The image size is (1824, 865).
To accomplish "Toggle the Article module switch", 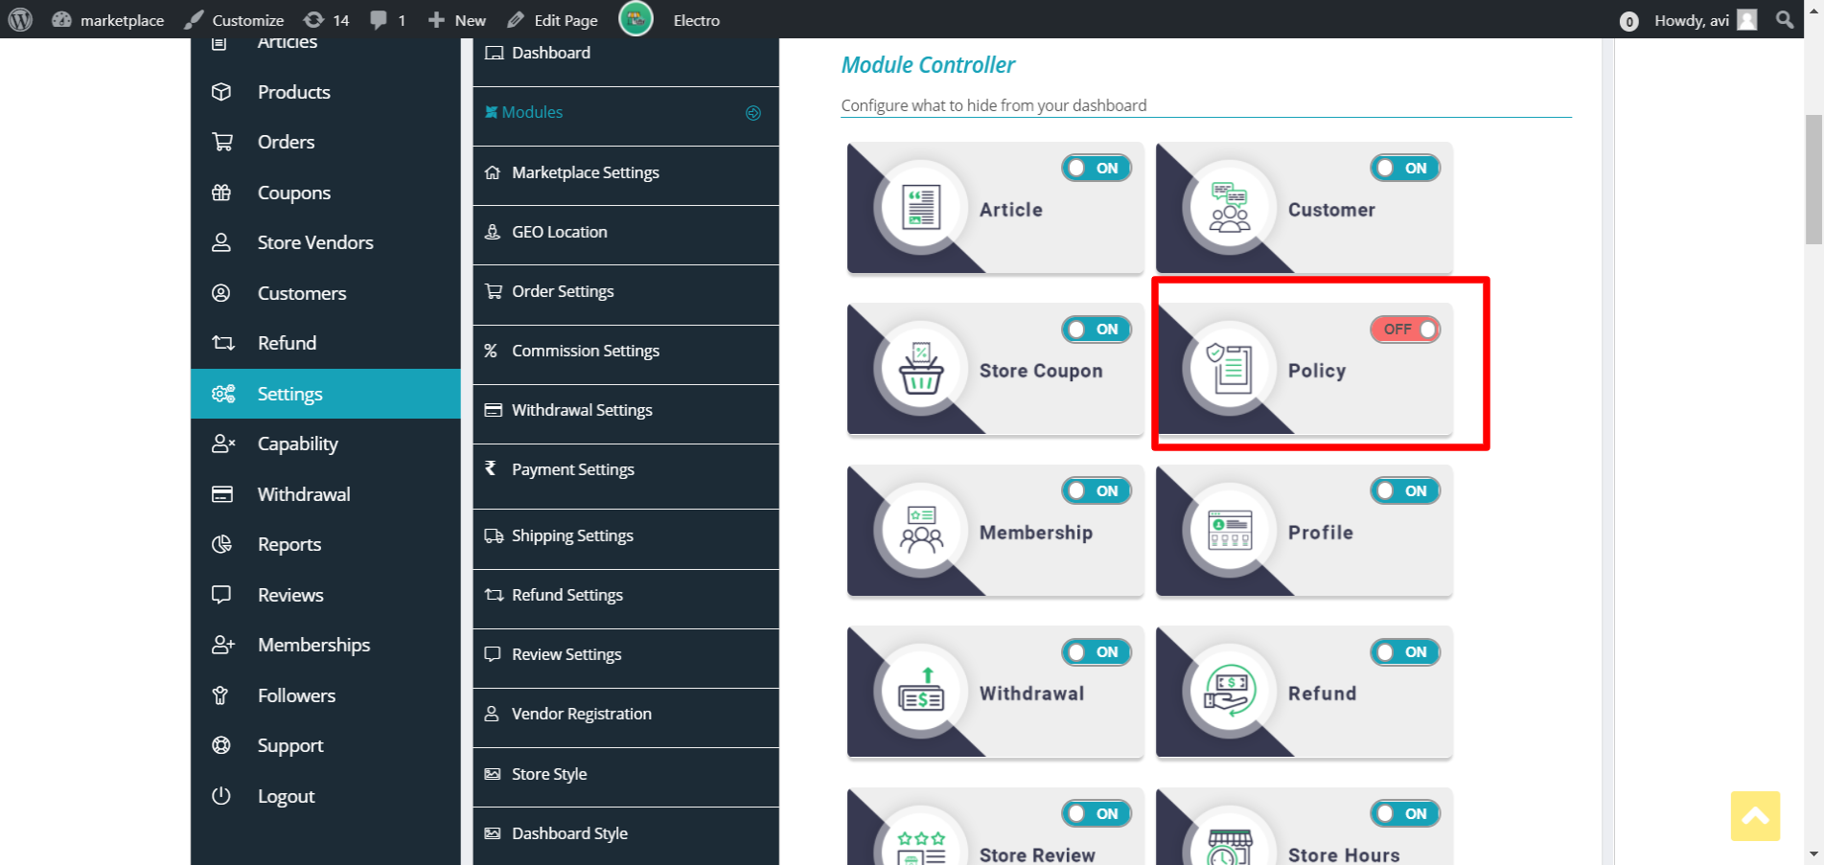I will [1097, 168].
